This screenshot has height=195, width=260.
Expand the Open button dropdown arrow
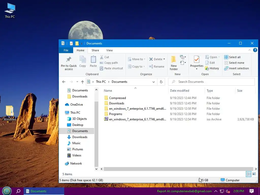click(x=219, y=57)
